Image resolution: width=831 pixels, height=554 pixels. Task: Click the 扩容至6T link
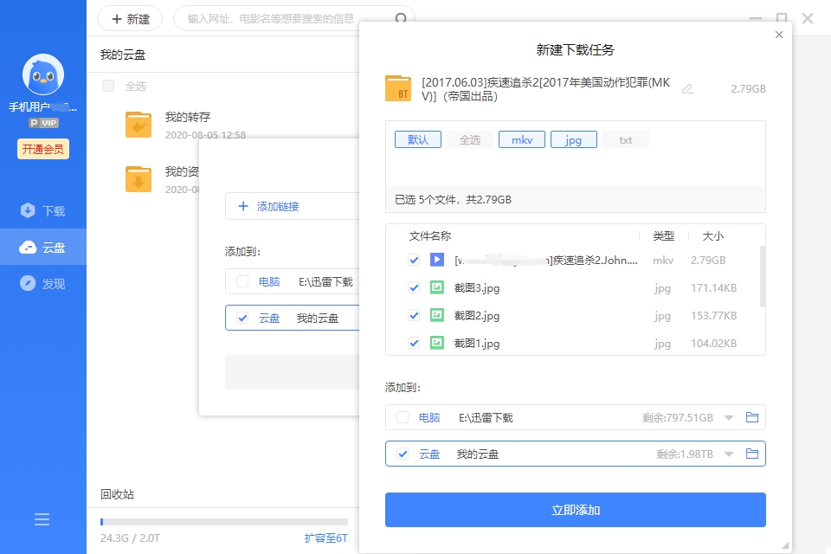(325, 538)
